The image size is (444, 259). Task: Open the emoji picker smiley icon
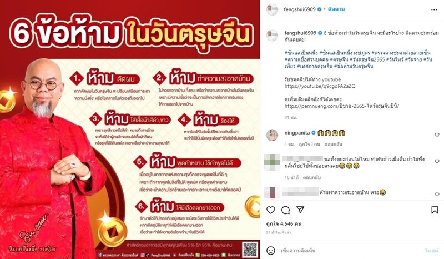tap(271, 251)
